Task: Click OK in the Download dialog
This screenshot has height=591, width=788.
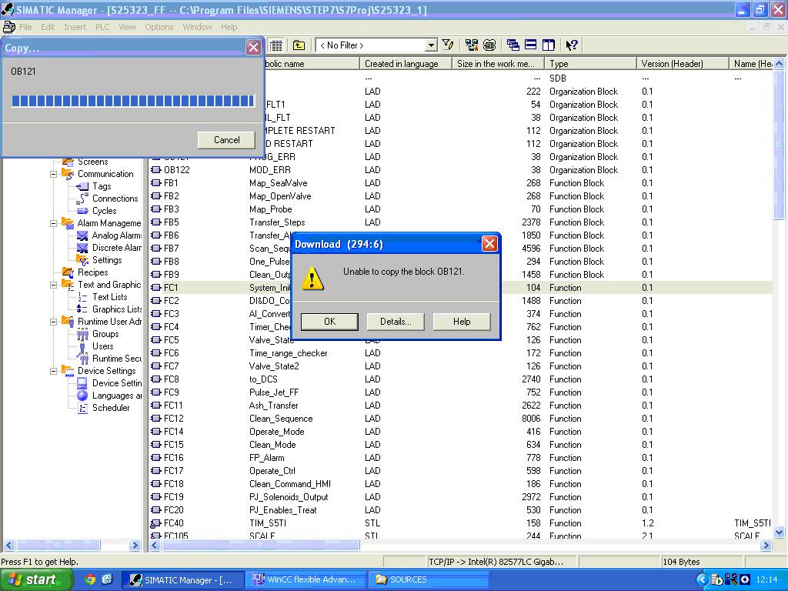Action: pos(329,322)
